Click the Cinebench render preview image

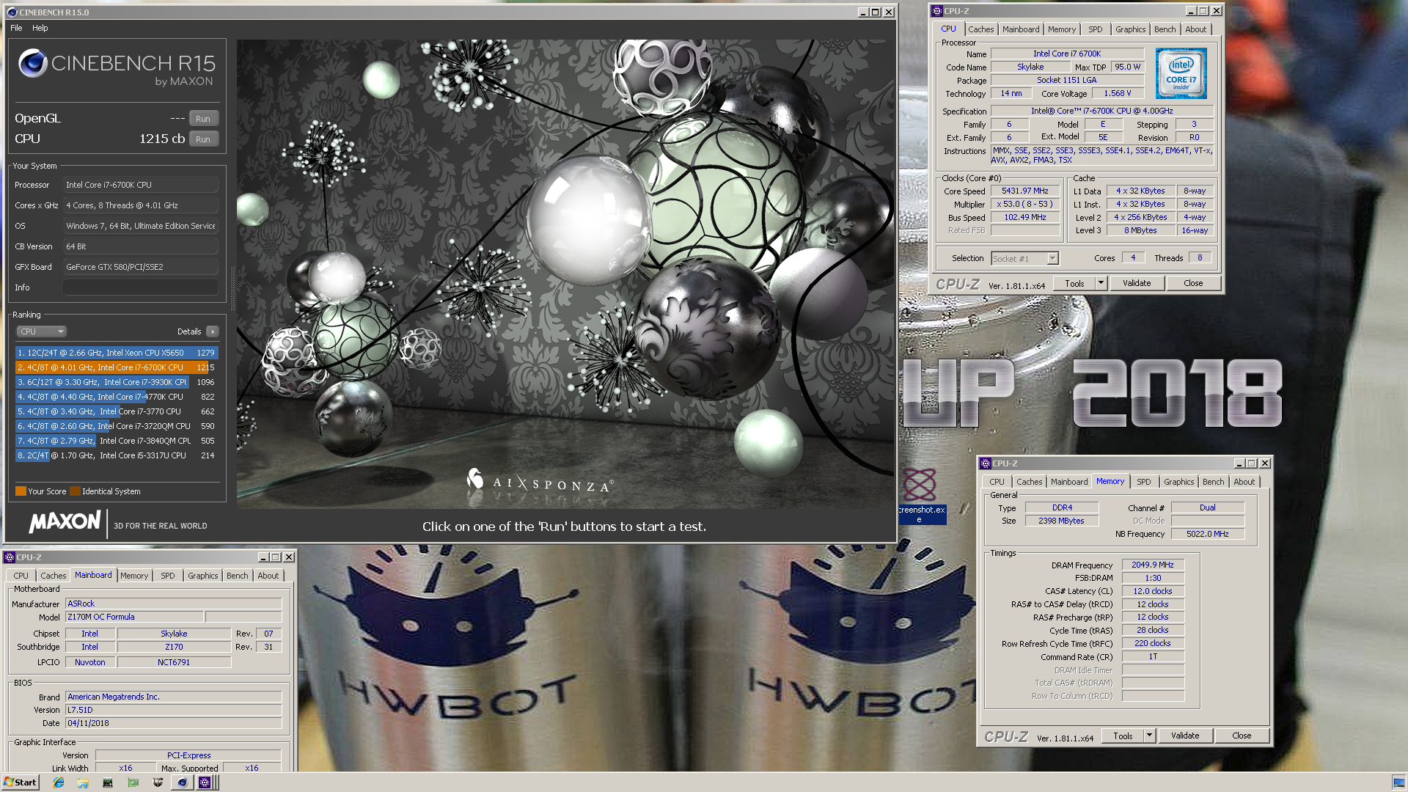click(x=565, y=274)
